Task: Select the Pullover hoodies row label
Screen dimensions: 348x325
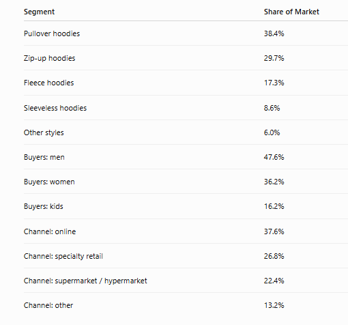Action: point(52,33)
